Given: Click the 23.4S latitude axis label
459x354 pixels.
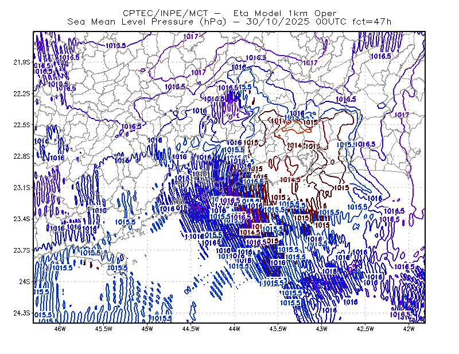Looking at the screenshot, I should 22,219.
